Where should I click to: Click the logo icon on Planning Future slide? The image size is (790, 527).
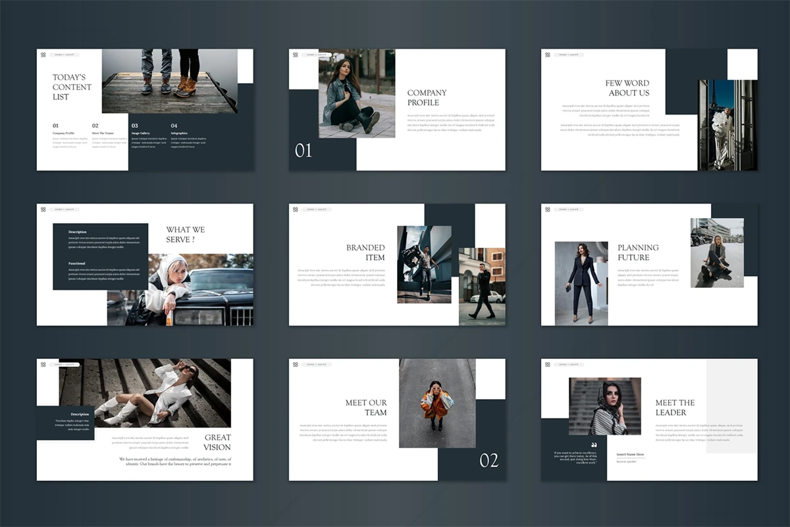click(548, 209)
